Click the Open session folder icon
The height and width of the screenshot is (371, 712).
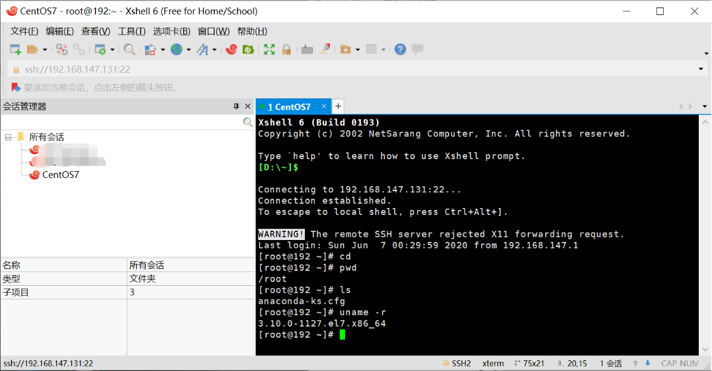(32, 50)
